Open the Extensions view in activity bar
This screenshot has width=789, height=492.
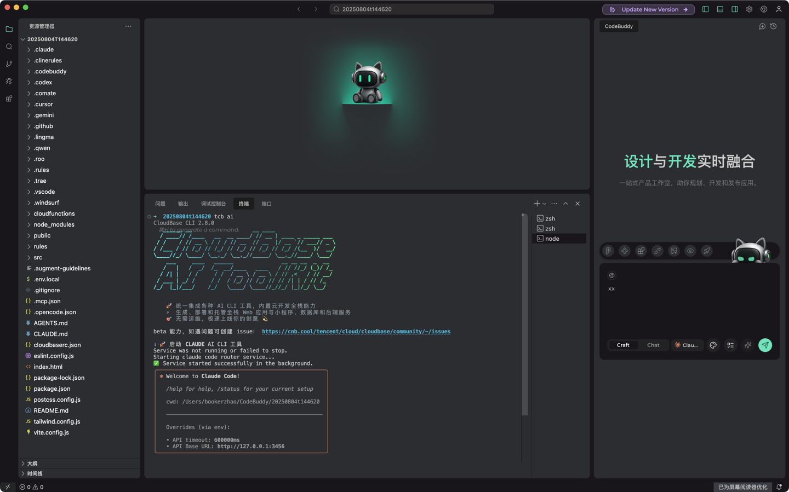point(9,99)
